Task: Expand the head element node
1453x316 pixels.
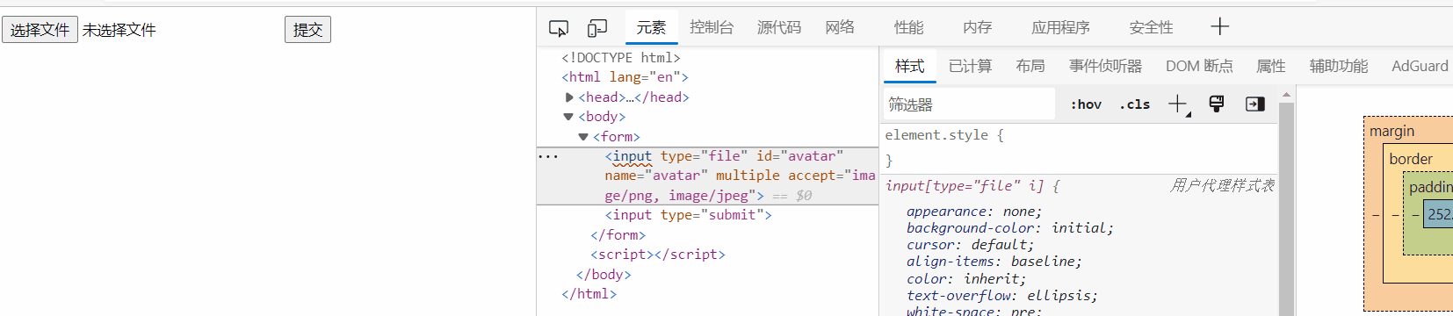Action: click(569, 97)
